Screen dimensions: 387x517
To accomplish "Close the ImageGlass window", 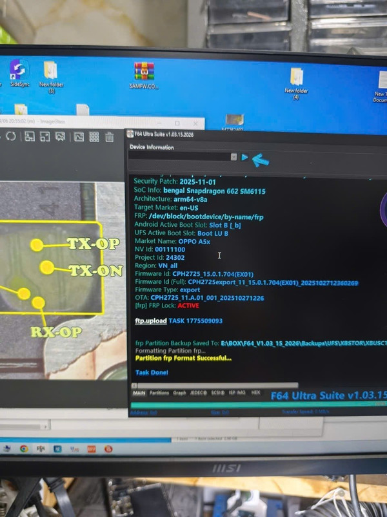I will click(x=195, y=123).
